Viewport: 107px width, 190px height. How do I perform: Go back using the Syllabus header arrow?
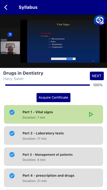(x=6, y=7)
